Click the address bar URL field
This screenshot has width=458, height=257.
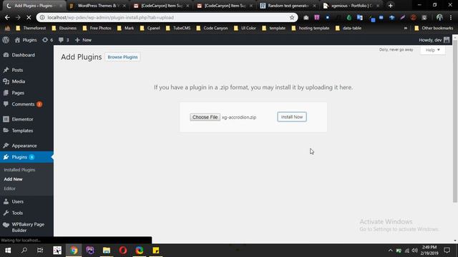pos(167,17)
